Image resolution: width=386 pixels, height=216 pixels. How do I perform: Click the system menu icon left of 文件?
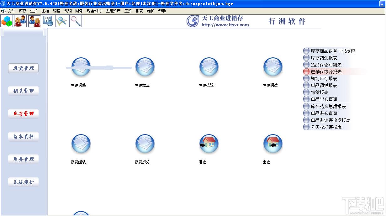3,11
